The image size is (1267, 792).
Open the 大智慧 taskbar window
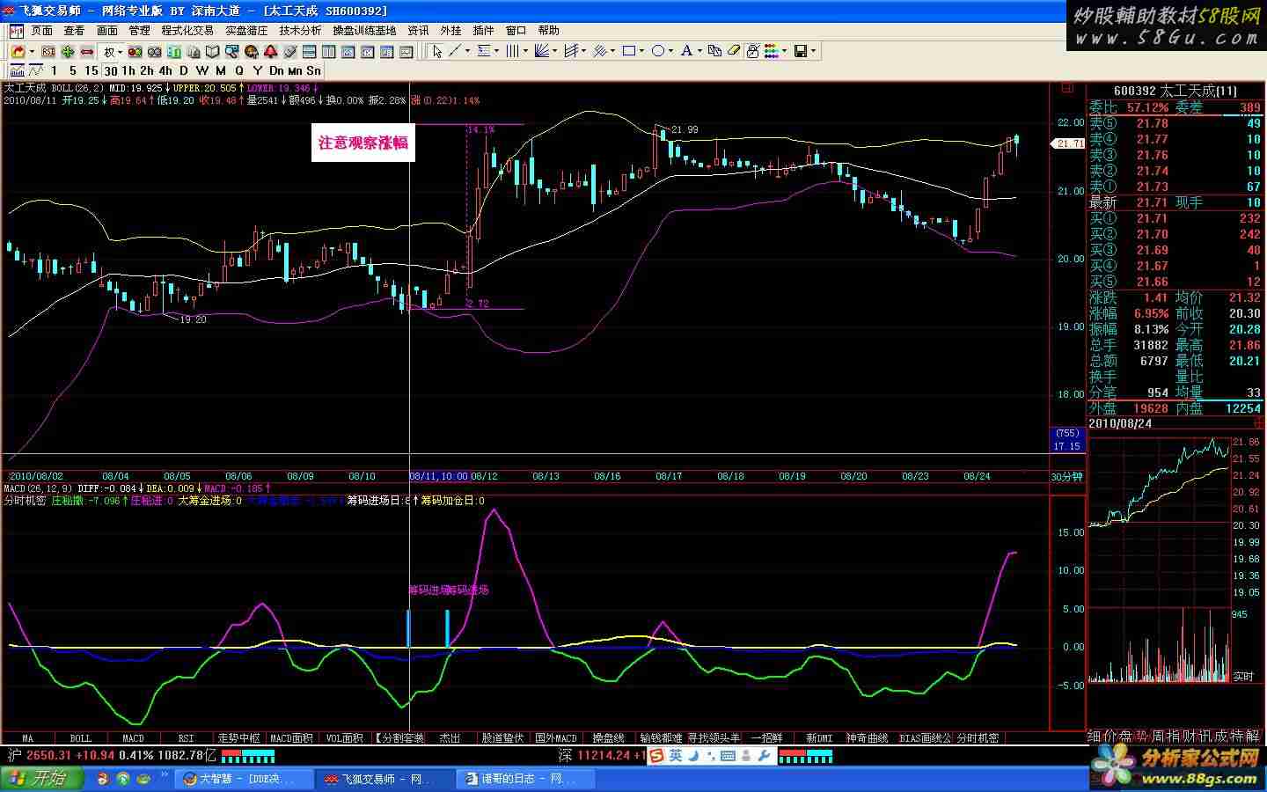pyautogui.click(x=244, y=779)
